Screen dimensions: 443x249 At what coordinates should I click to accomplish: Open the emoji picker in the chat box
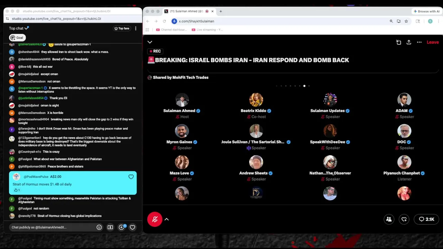click(x=99, y=227)
